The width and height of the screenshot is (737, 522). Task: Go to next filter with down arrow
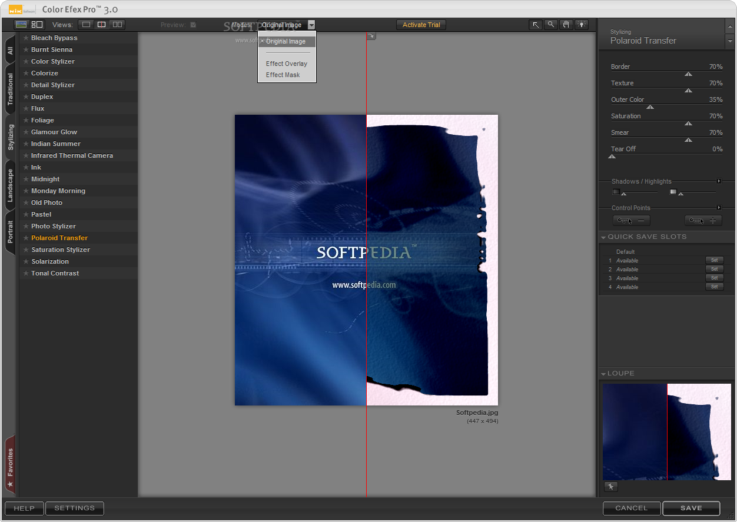(x=731, y=42)
